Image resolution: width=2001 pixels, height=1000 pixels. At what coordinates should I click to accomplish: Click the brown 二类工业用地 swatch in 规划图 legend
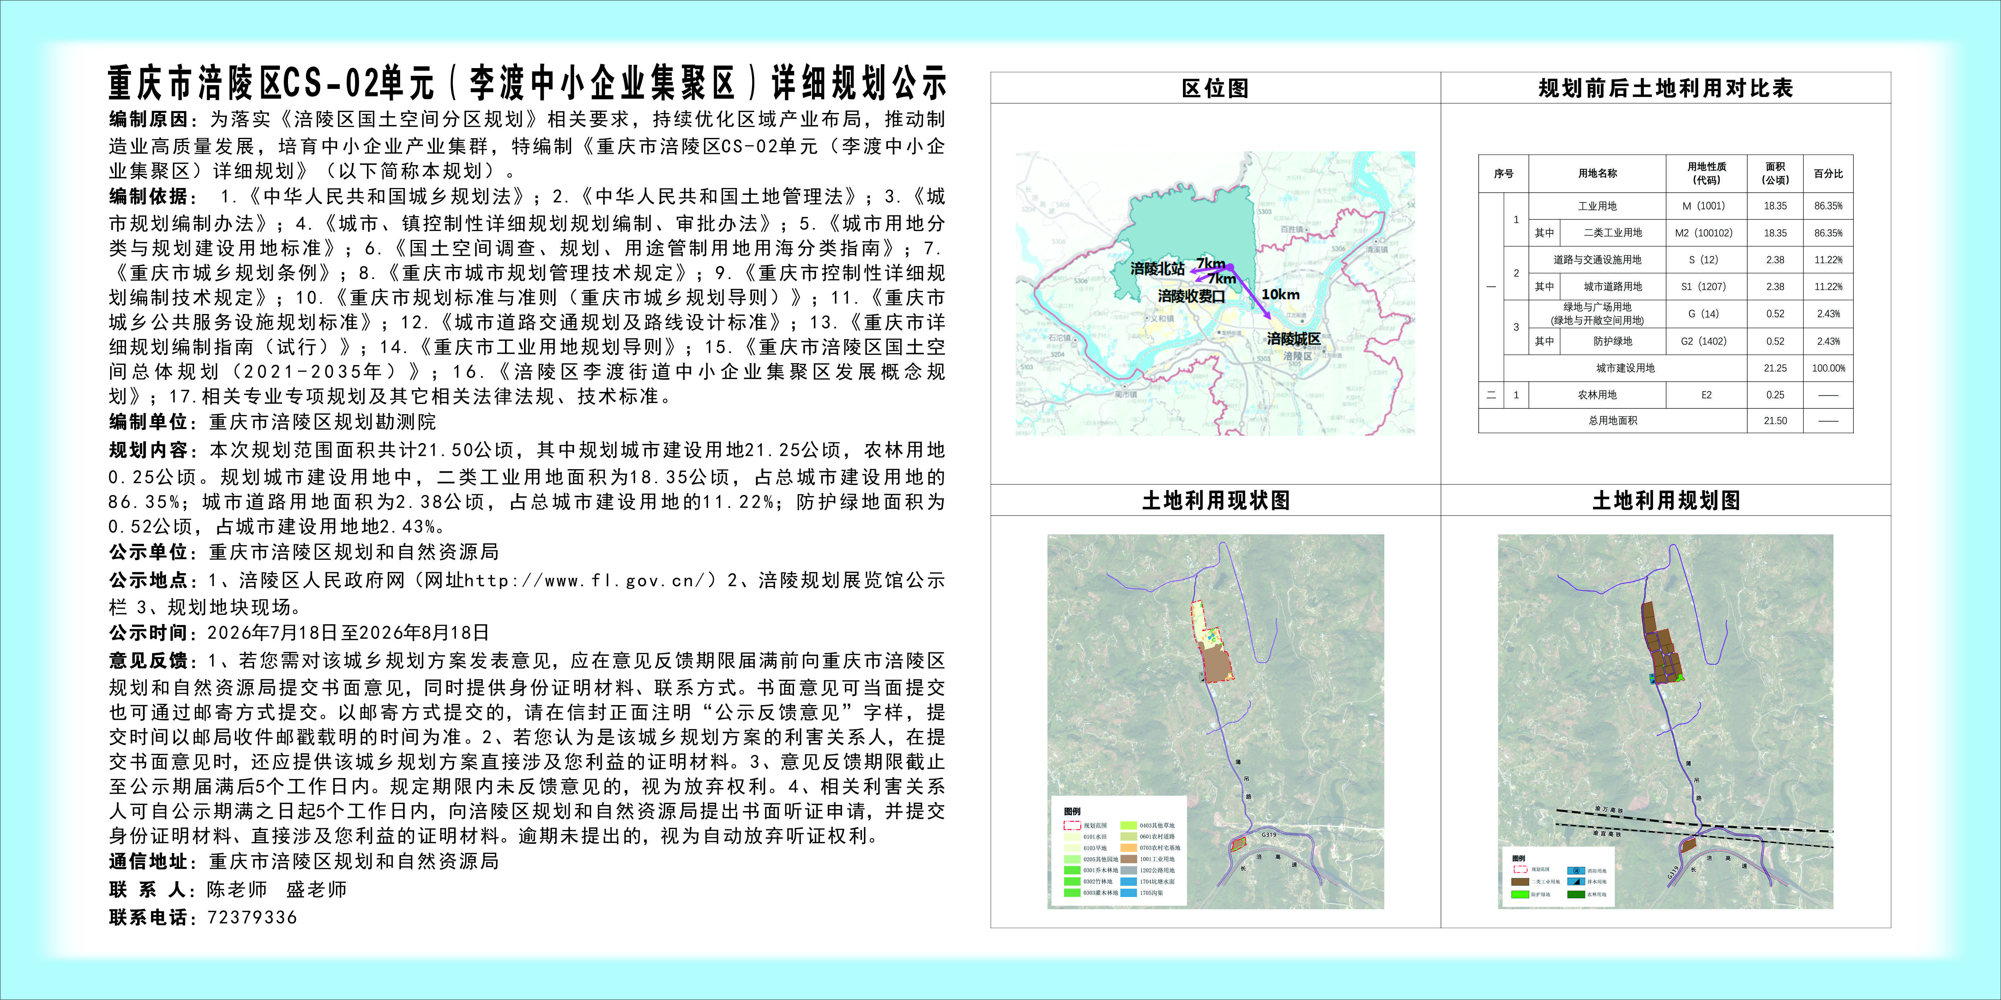pyautogui.click(x=1520, y=882)
